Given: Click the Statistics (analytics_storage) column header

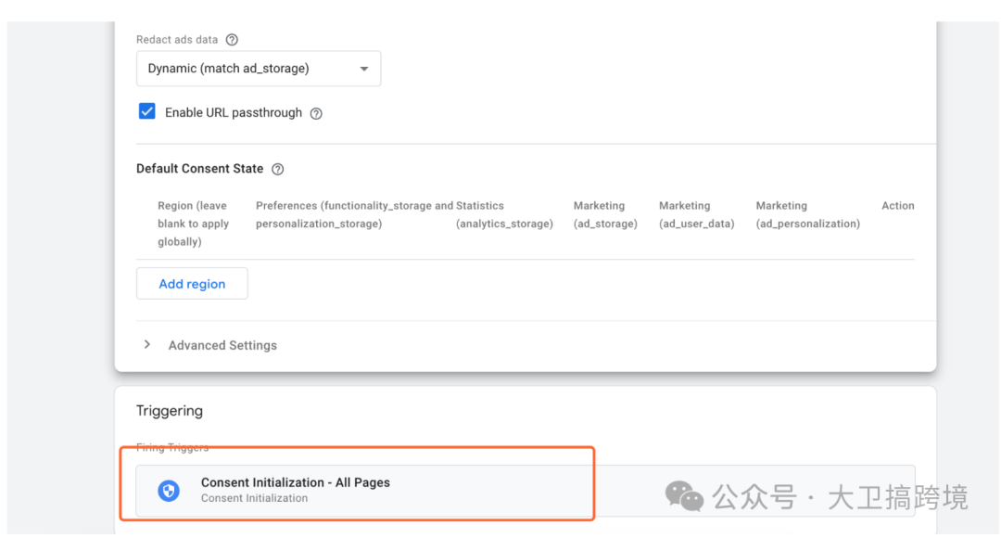Looking at the screenshot, I should click(x=504, y=214).
